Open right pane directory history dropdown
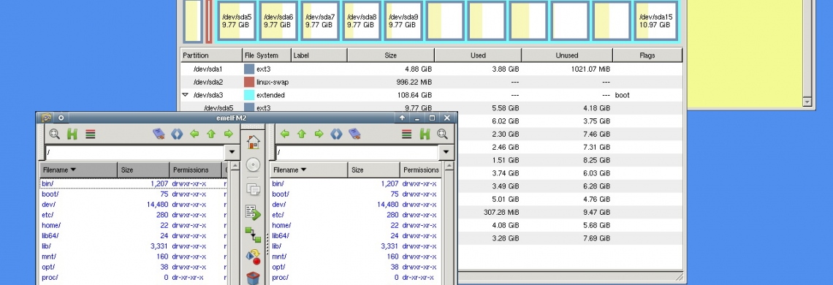 coord(446,152)
